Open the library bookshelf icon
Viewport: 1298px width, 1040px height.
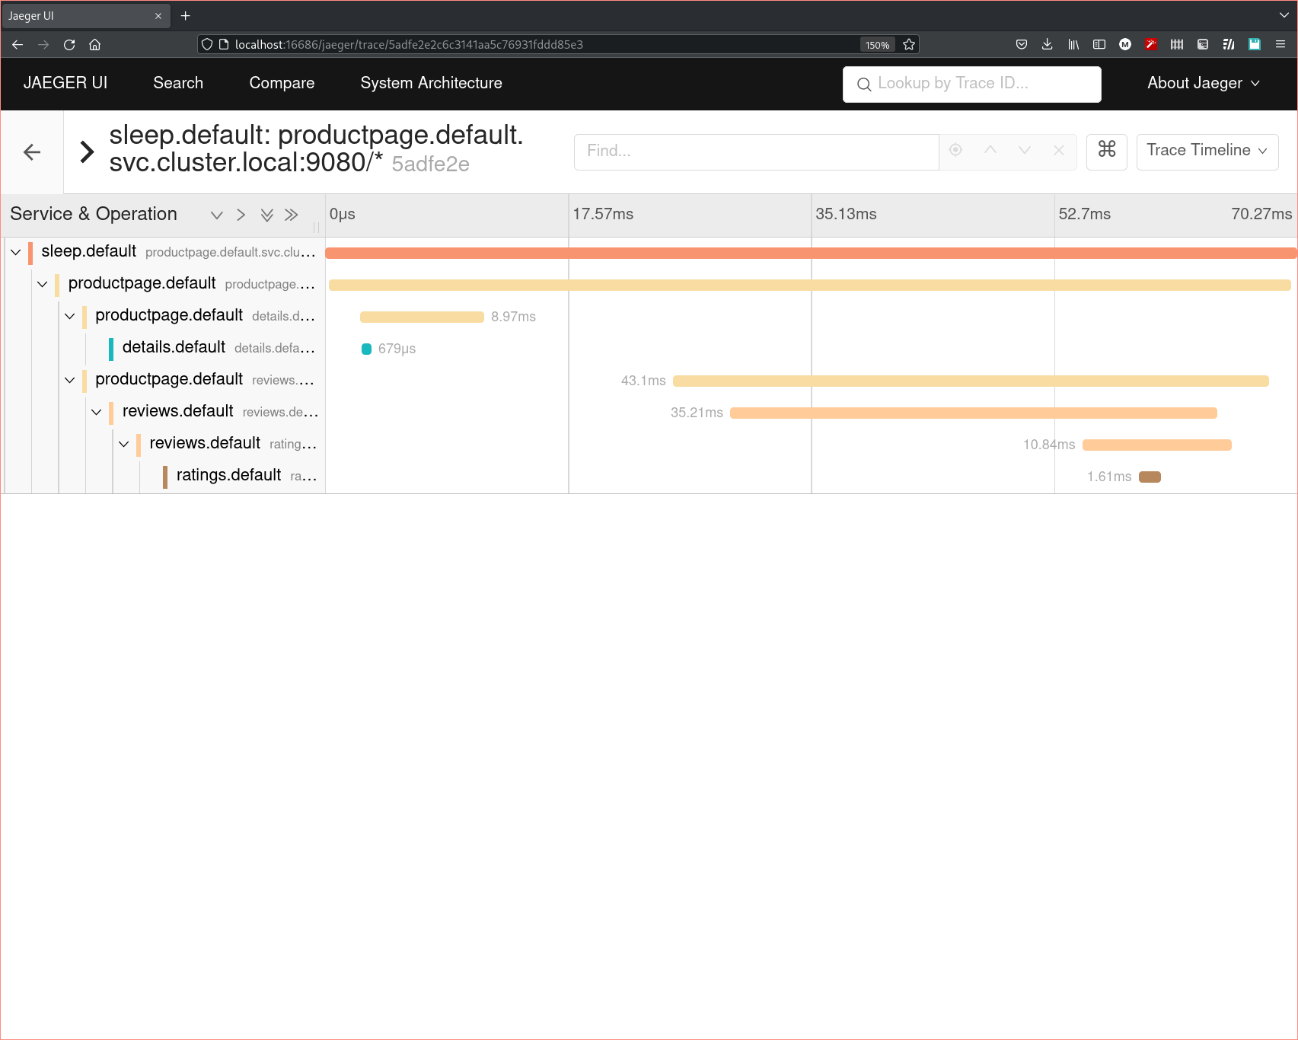tap(1073, 45)
